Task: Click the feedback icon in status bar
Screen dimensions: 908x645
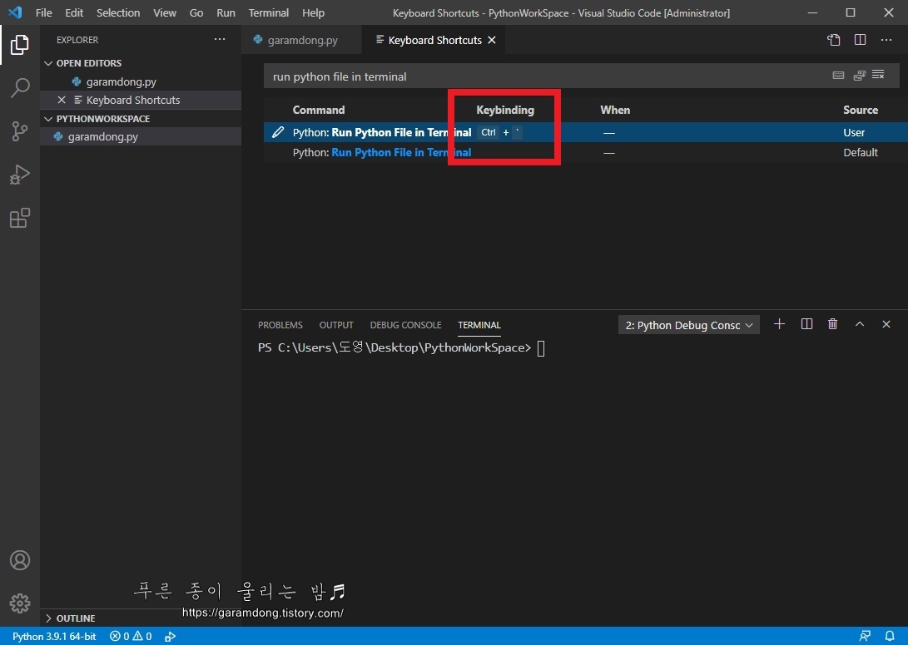Action: 865,637
